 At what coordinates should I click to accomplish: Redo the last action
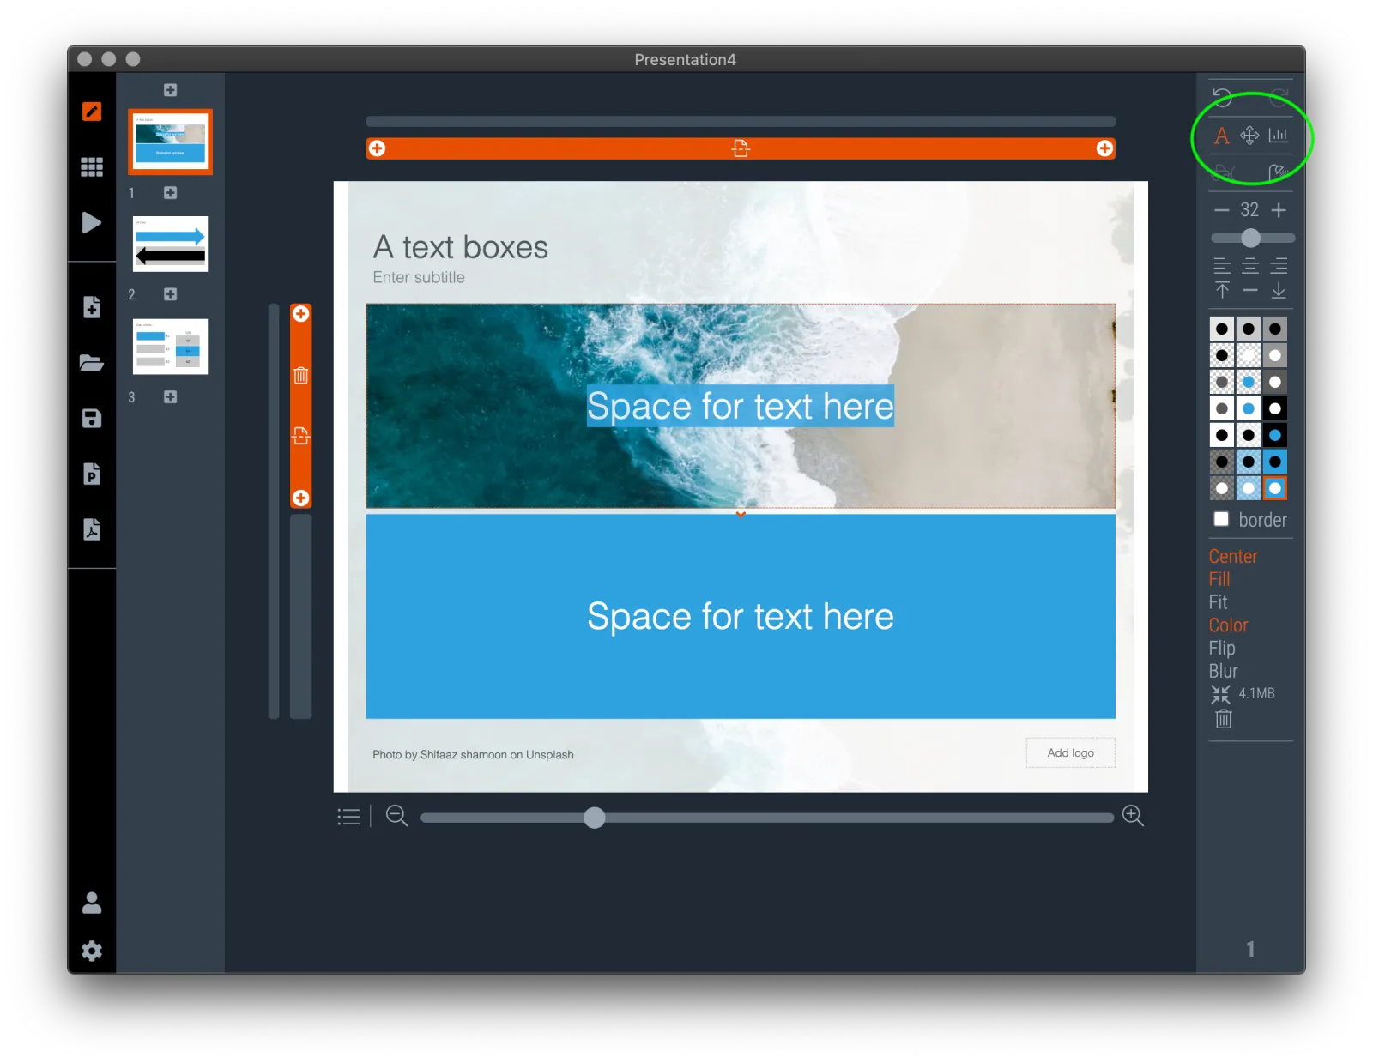click(1279, 97)
